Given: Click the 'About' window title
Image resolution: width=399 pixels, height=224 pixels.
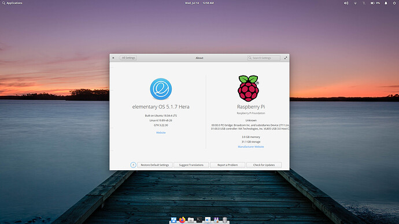Looking at the screenshot, I should click(x=199, y=58).
